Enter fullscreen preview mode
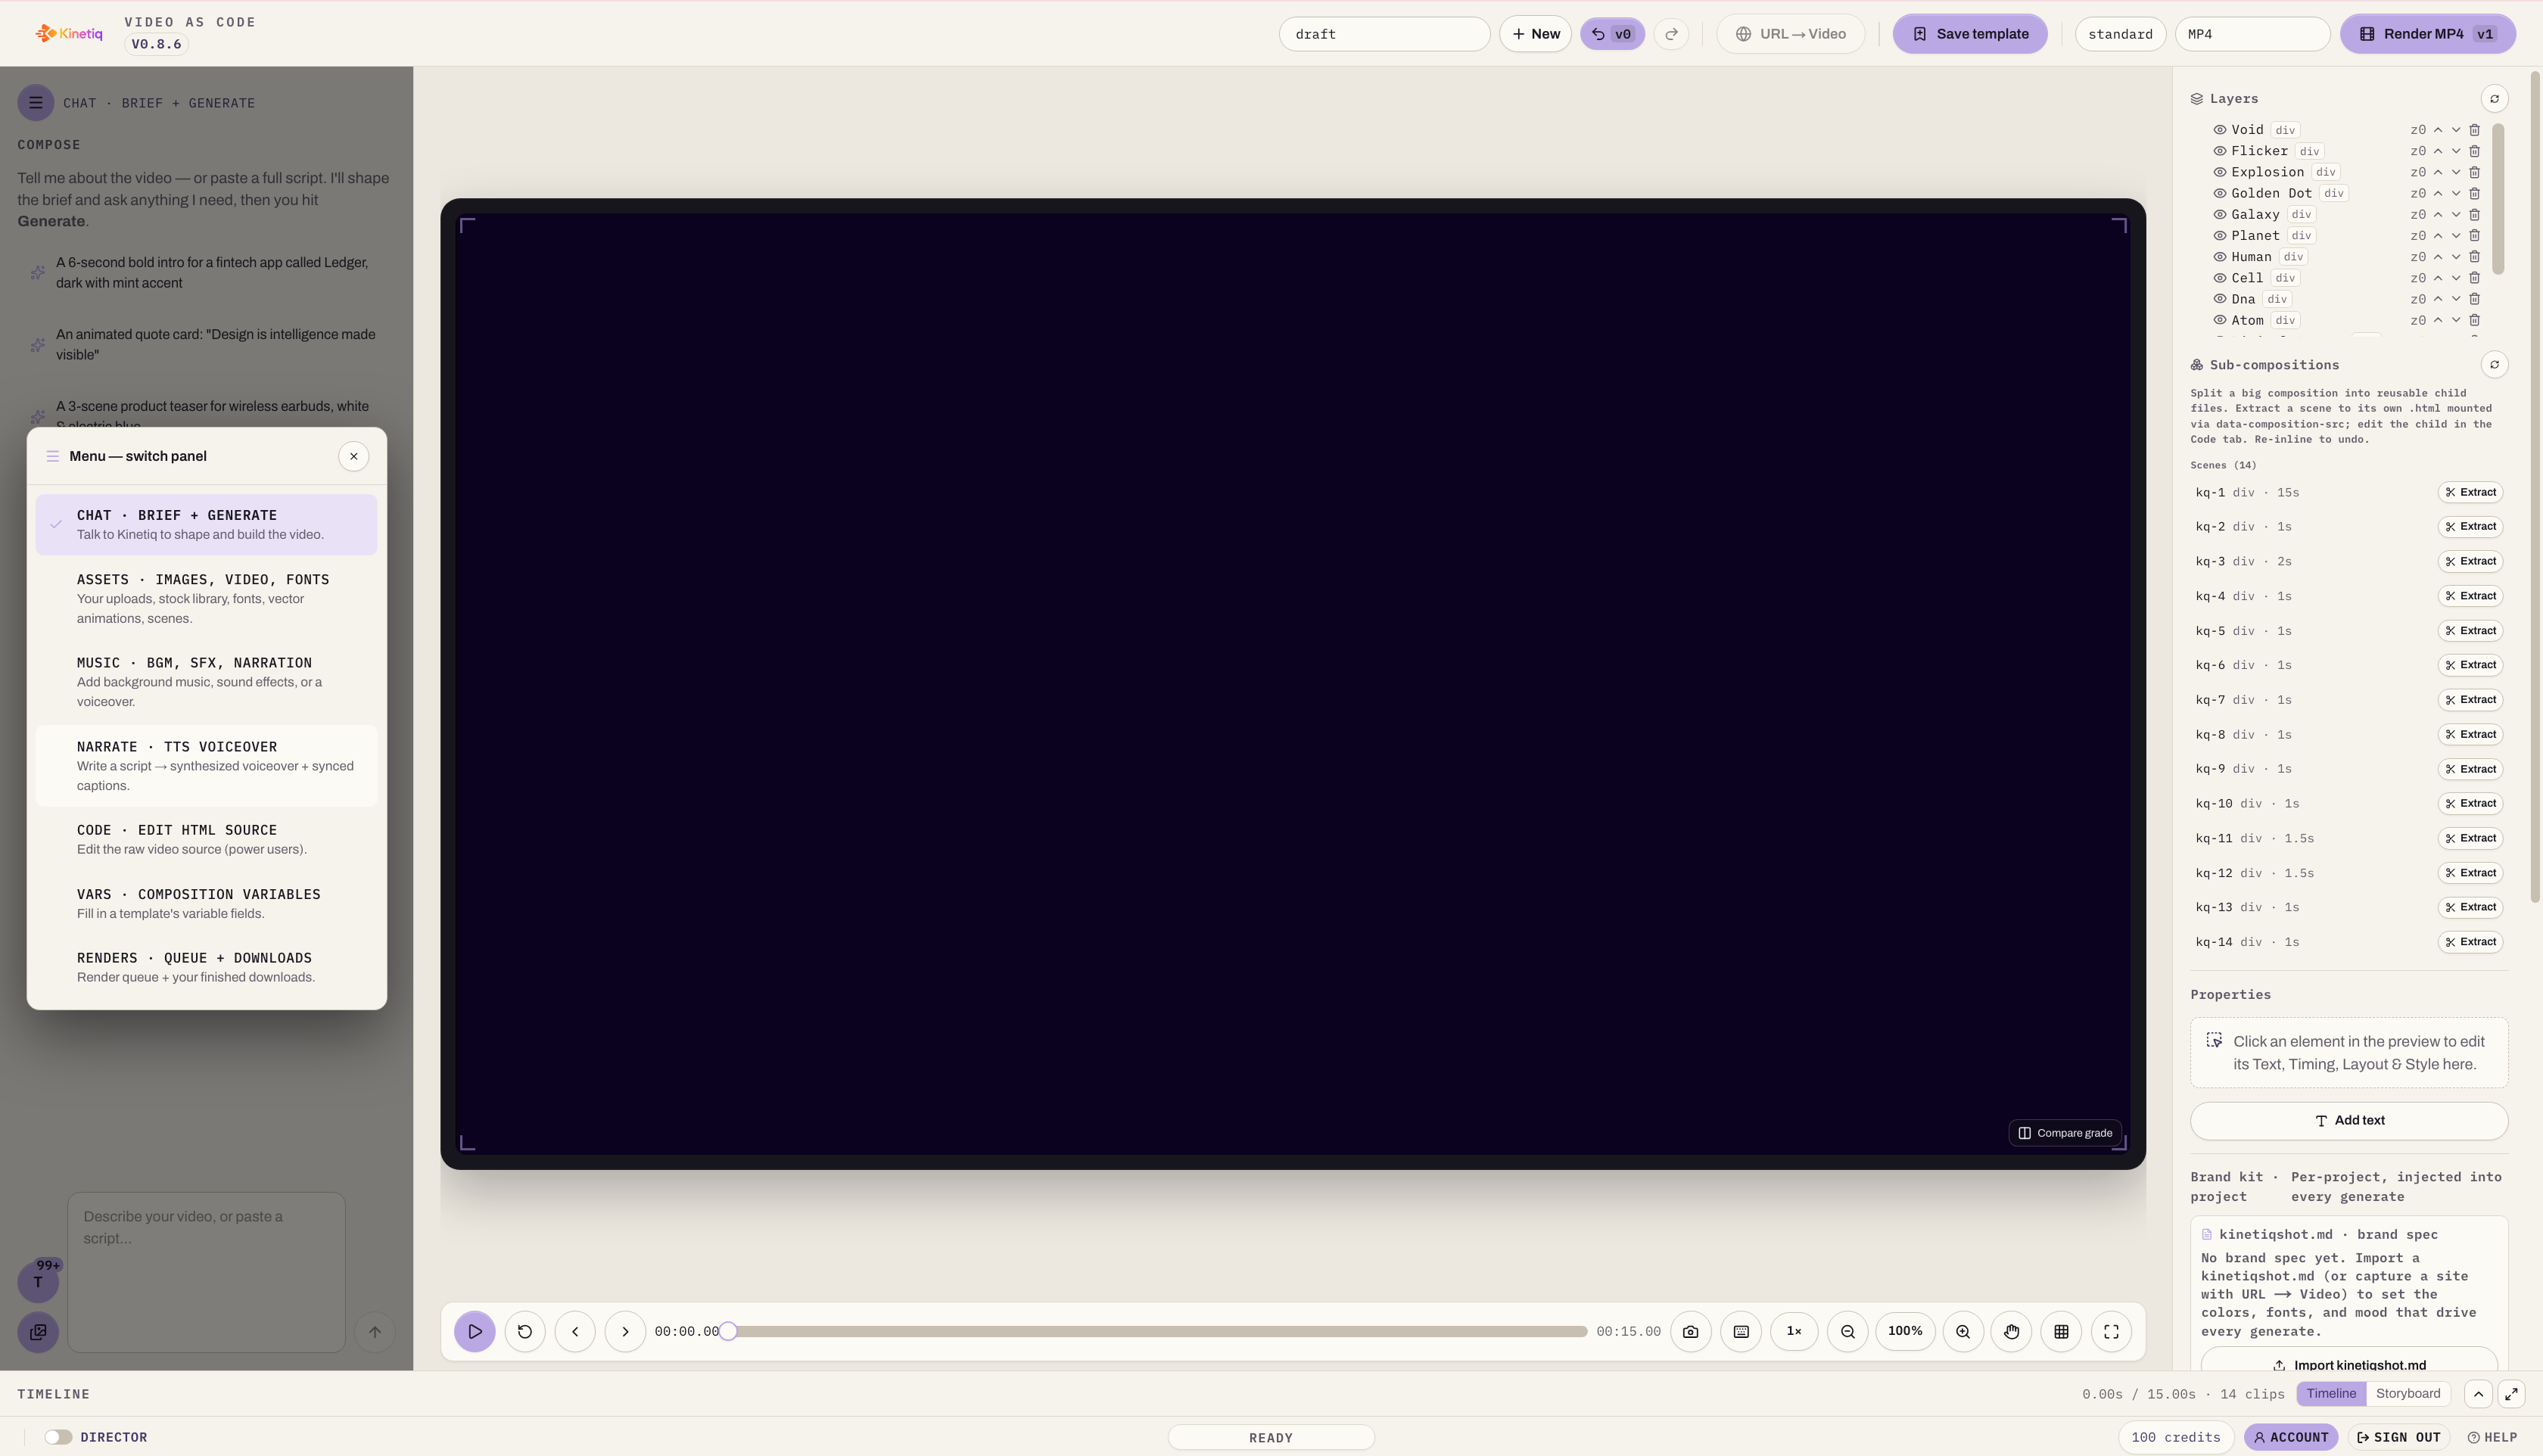 [2111, 1331]
